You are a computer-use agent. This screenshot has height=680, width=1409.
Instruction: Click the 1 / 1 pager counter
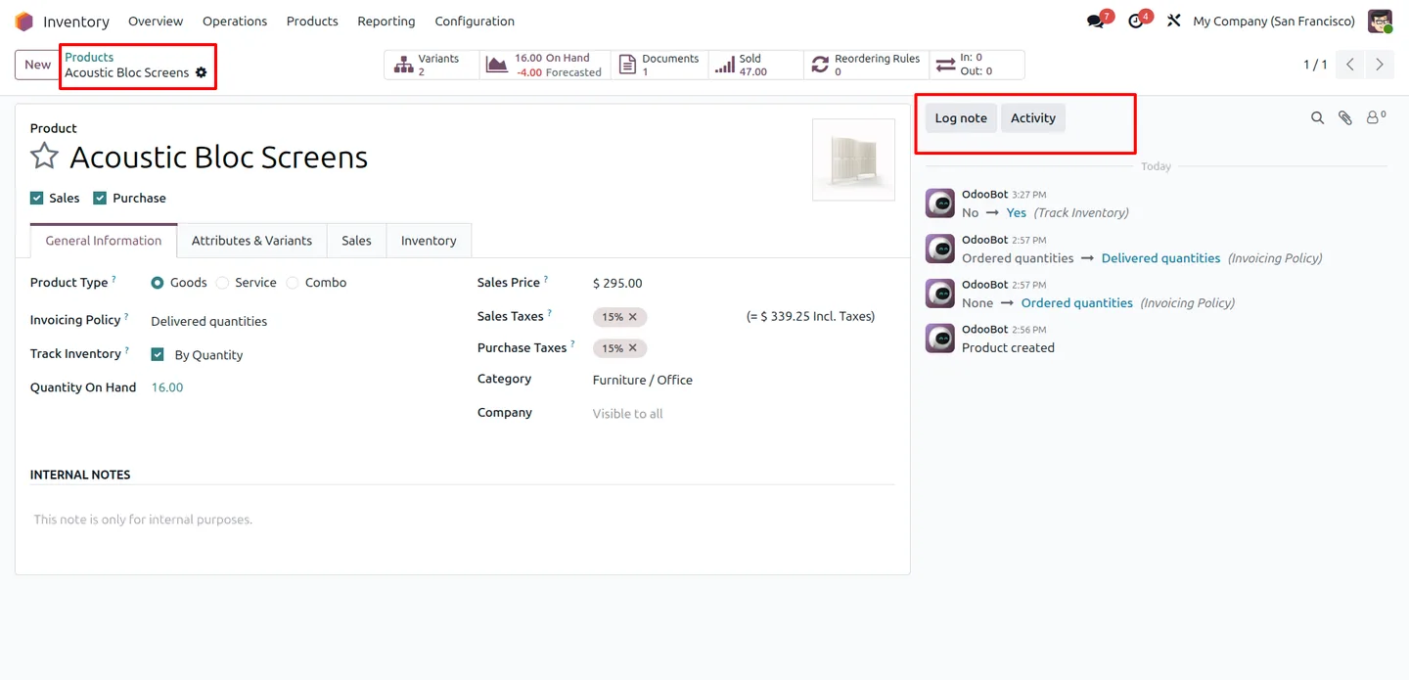point(1315,65)
